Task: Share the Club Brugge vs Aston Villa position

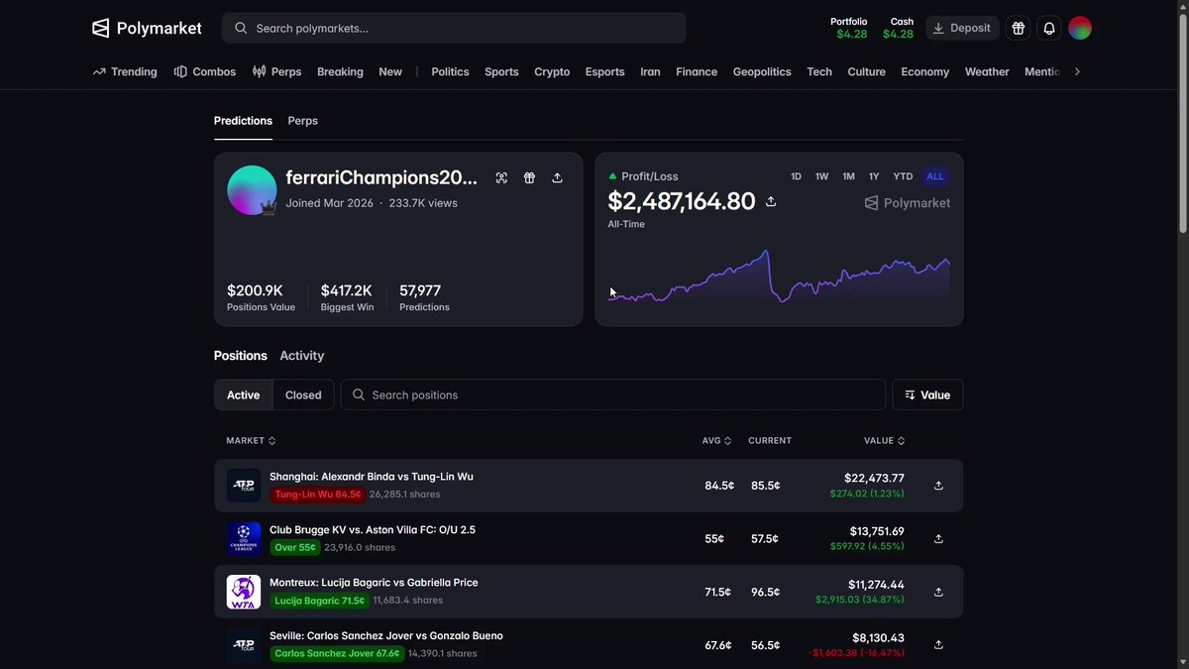Action: [x=938, y=539]
